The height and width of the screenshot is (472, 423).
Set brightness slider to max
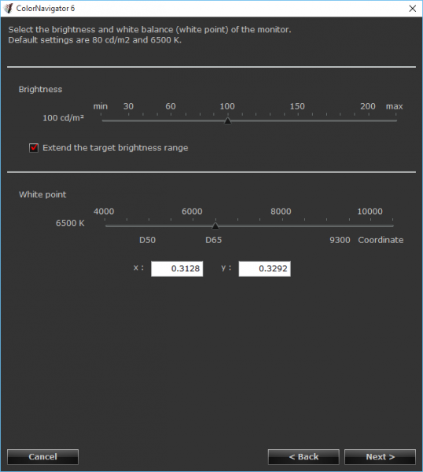point(396,120)
